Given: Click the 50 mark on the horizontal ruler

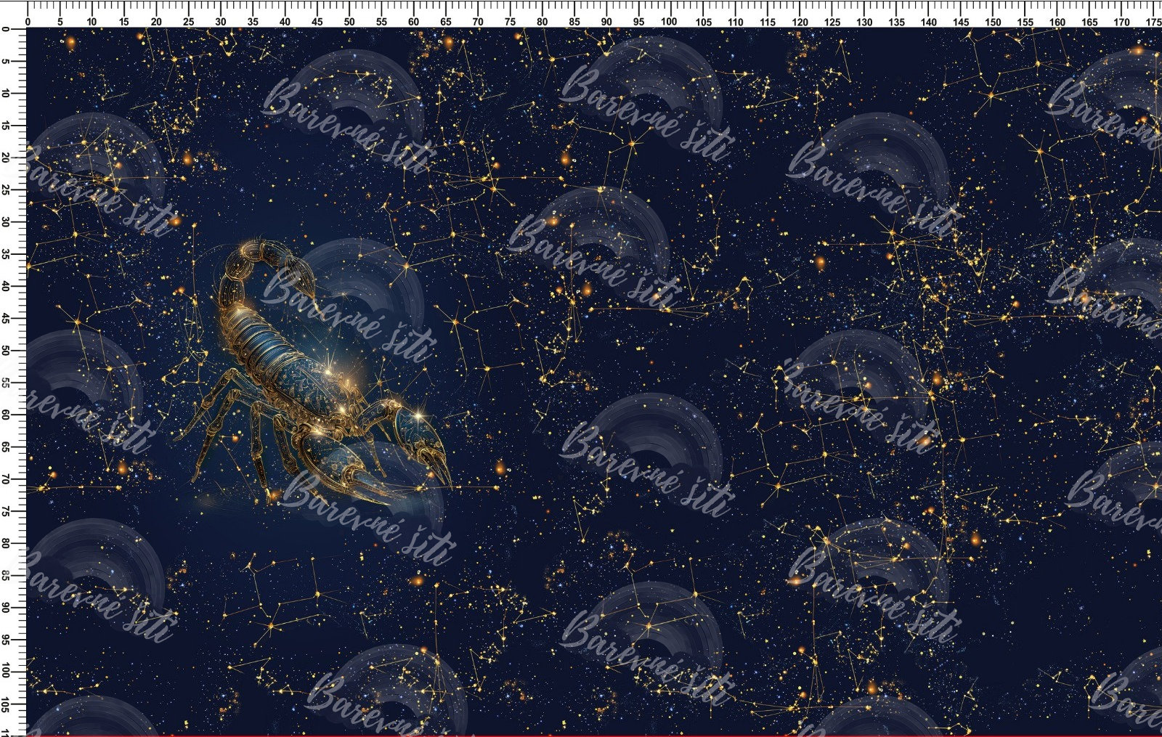Looking at the screenshot, I should coord(349,22).
